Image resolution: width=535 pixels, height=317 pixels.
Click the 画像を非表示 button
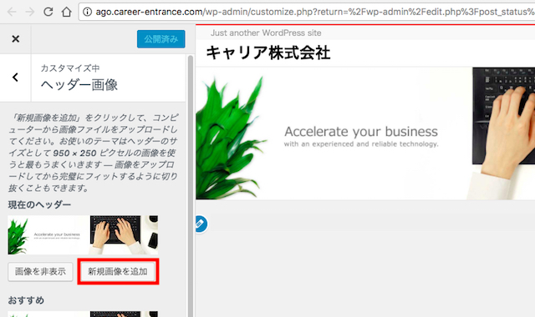pos(41,272)
